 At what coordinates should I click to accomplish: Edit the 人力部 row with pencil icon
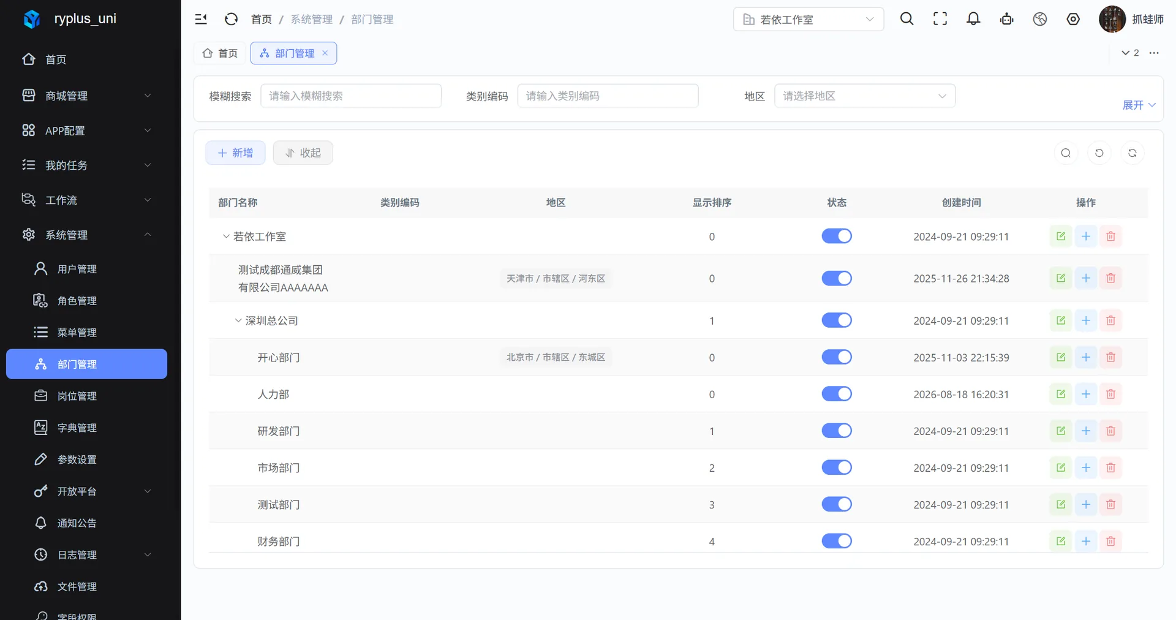[1061, 394]
